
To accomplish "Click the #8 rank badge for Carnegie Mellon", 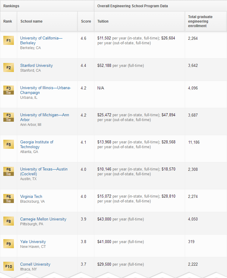I will click(8, 221).
